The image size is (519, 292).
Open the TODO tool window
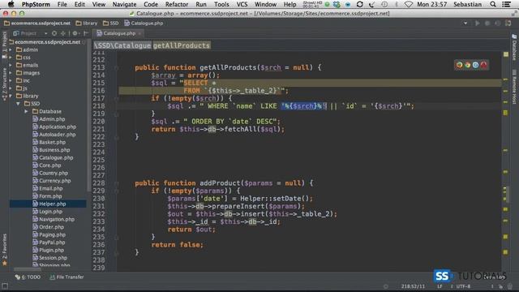[x=28, y=277]
